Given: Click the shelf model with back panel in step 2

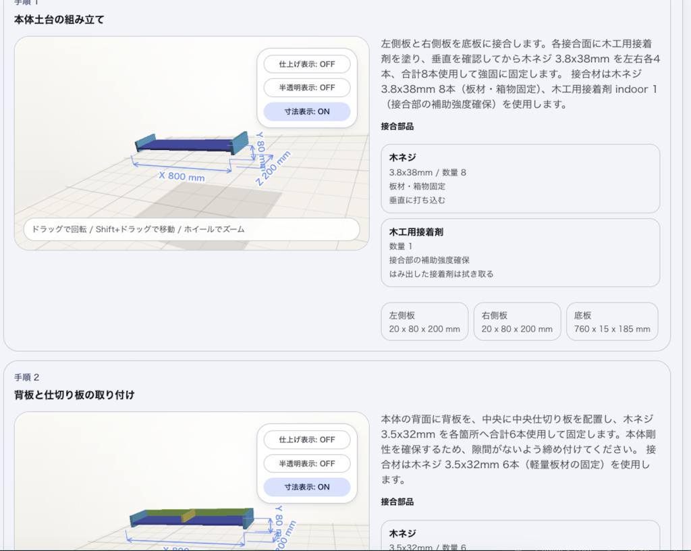Looking at the screenshot, I should [x=192, y=518].
